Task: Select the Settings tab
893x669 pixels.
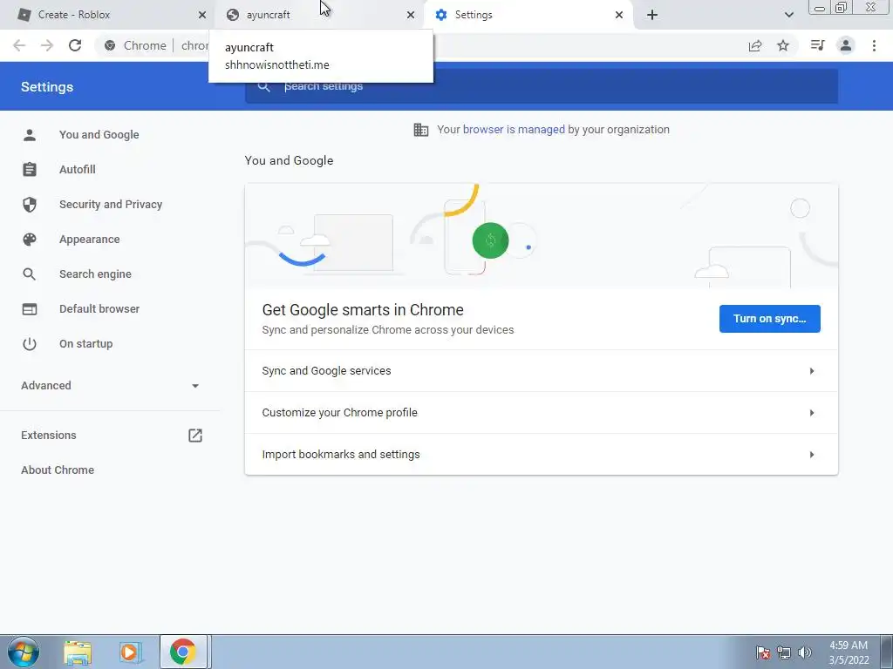Action: click(x=528, y=15)
